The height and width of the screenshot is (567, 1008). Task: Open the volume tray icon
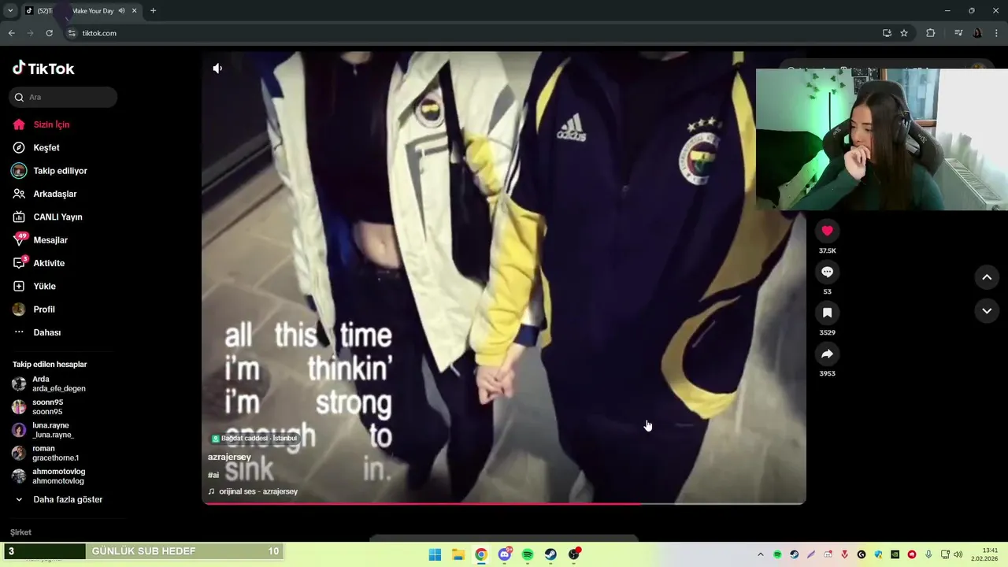tap(958, 554)
